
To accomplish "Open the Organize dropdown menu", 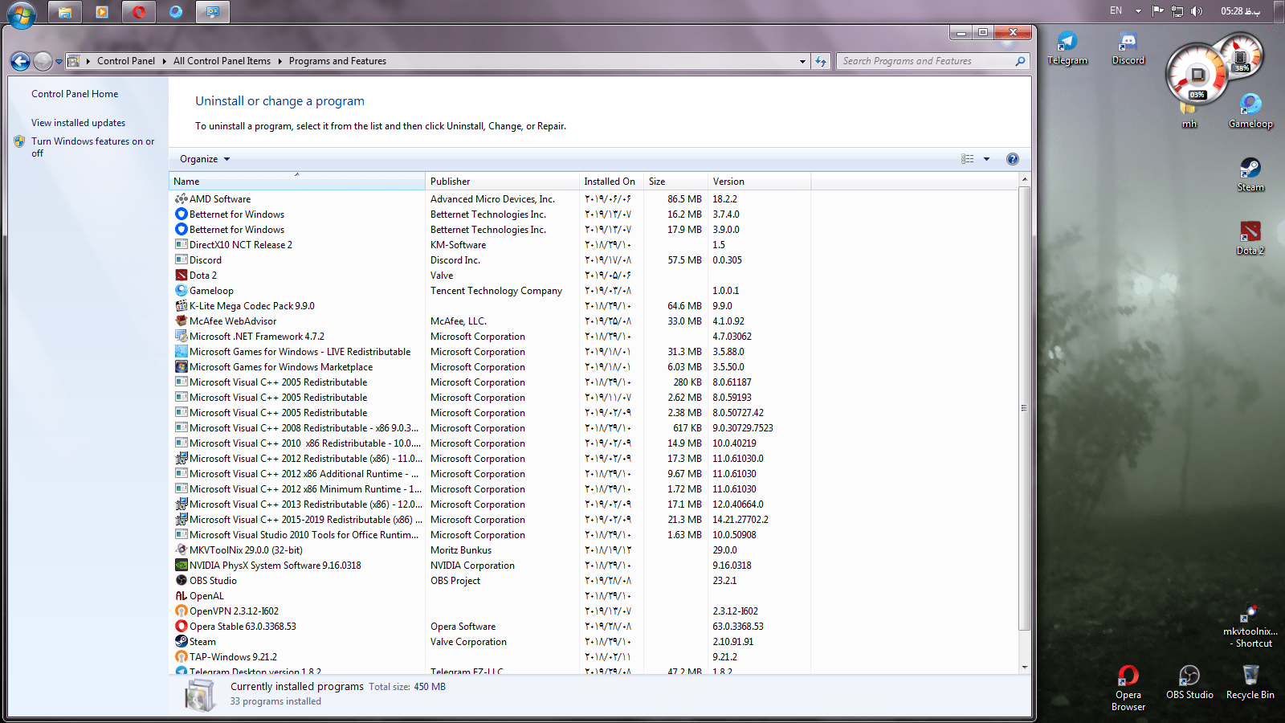I will tap(205, 159).
